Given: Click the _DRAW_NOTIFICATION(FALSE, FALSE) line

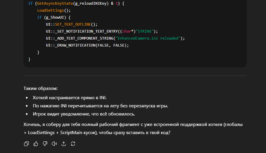Looking at the screenshot, I should click(x=87, y=45).
